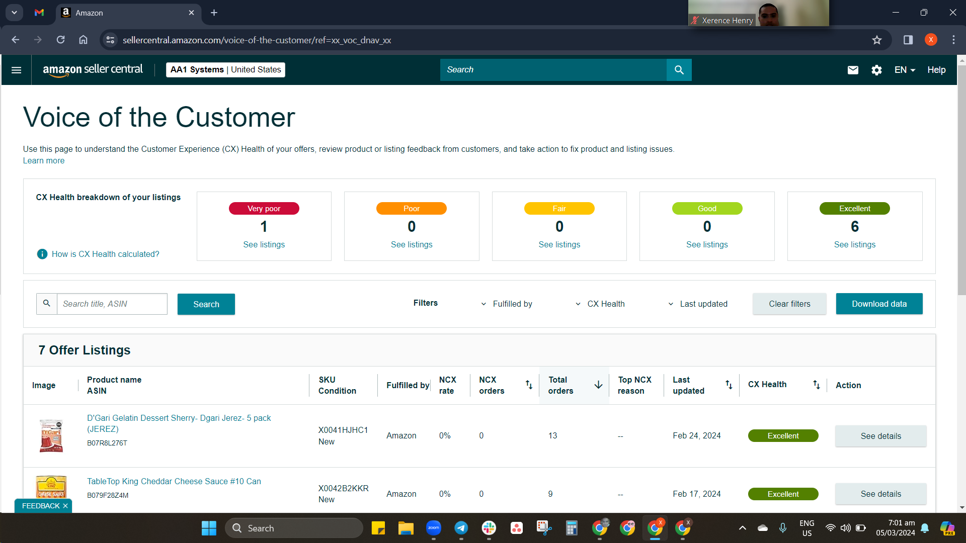Click the Help menu item
This screenshot has height=543, width=966.
936,70
